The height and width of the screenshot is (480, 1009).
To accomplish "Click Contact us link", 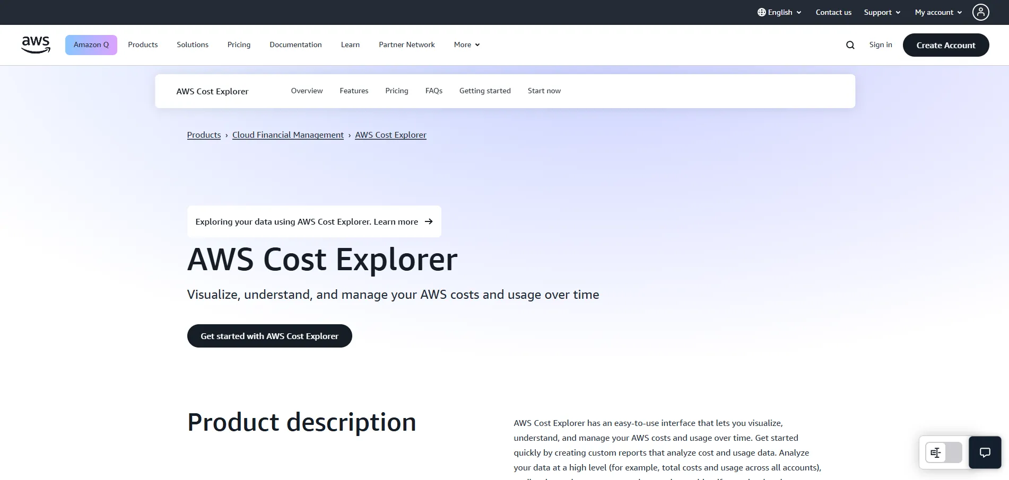I will click(833, 12).
